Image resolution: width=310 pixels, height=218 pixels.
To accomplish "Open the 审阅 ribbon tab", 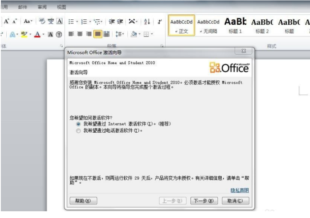I will (42, 7).
